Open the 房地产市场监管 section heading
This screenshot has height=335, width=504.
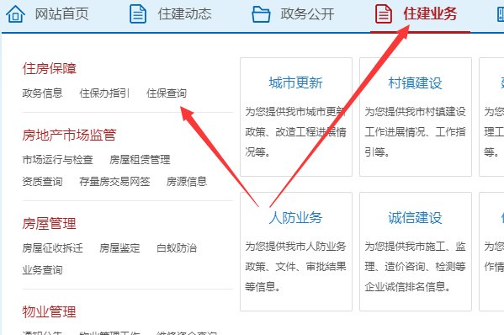pyautogui.click(x=69, y=135)
